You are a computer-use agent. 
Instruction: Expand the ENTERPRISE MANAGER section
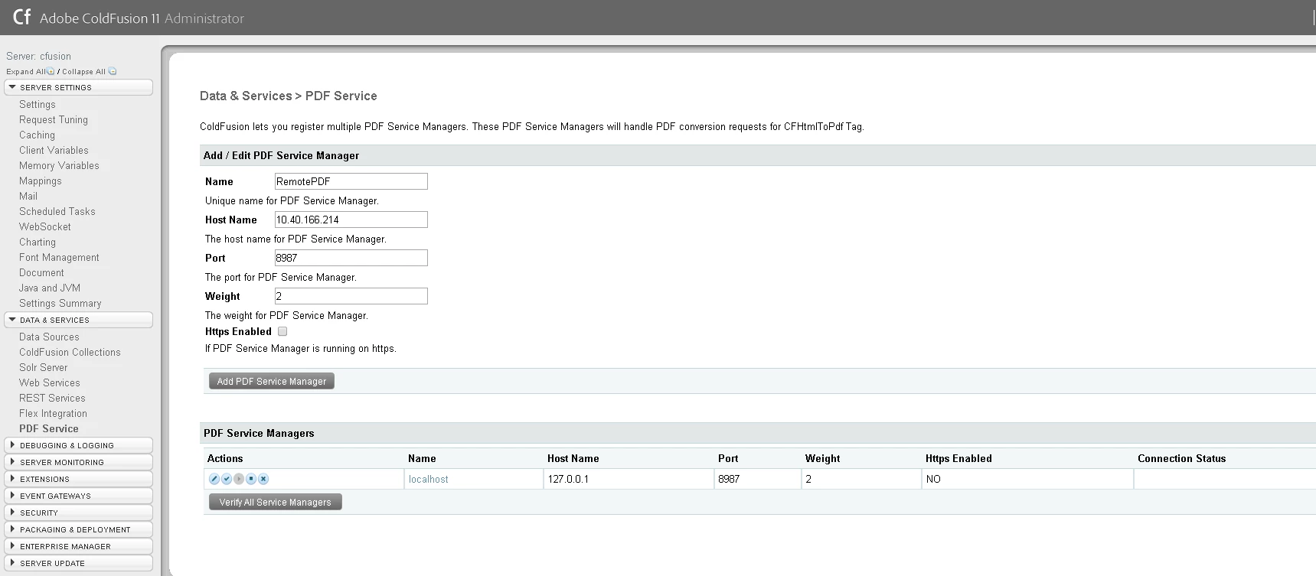78,546
